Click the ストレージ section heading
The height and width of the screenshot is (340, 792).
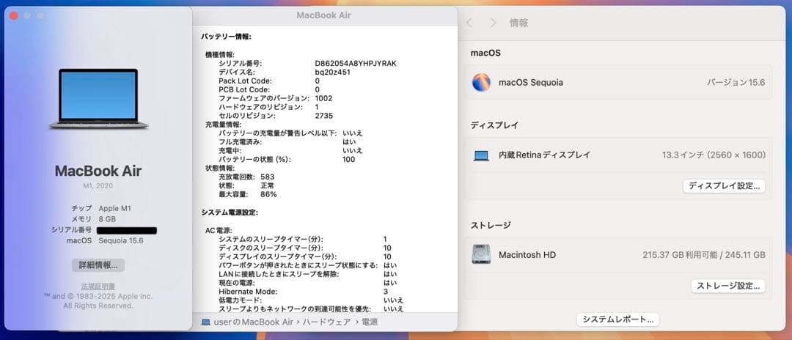pyautogui.click(x=491, y=225)
